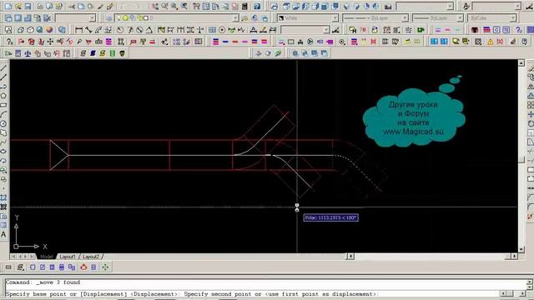This screenshot has width=534, height=300.
Task: Open the QuickCalc calculator icon
Action: pyautogui.click(x=244, y=6)
